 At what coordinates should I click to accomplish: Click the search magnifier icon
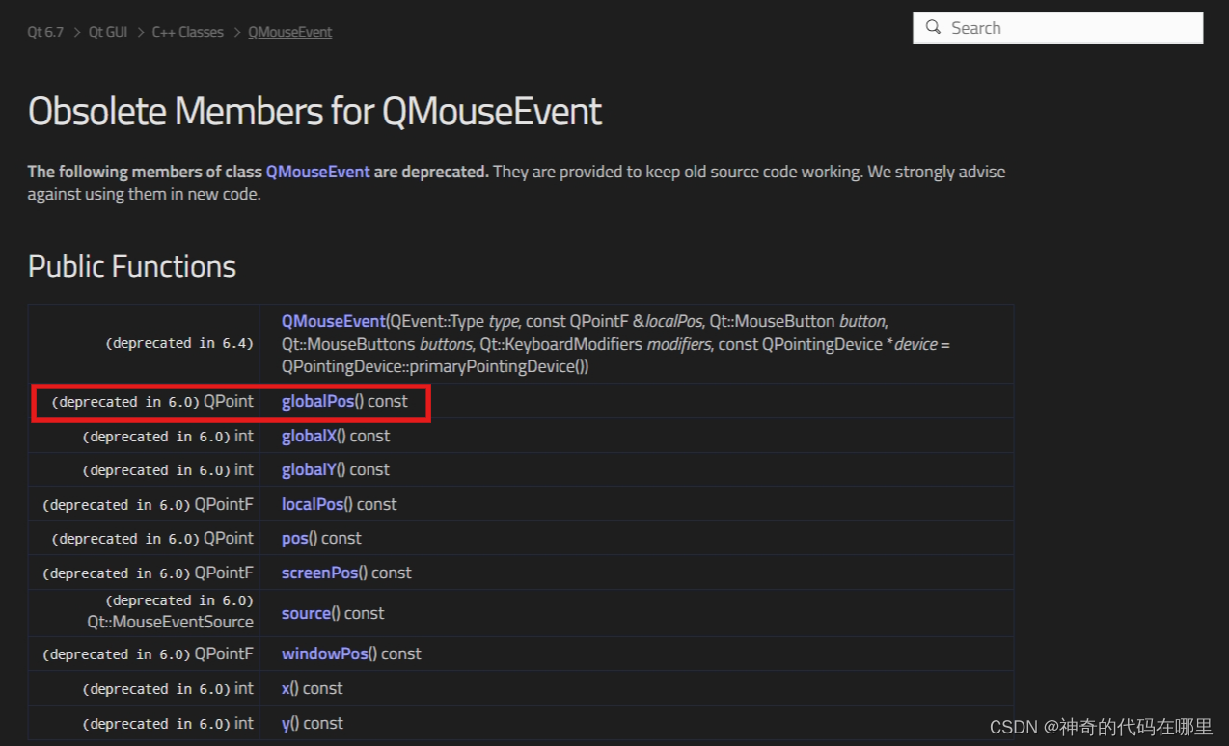point(932,28)
